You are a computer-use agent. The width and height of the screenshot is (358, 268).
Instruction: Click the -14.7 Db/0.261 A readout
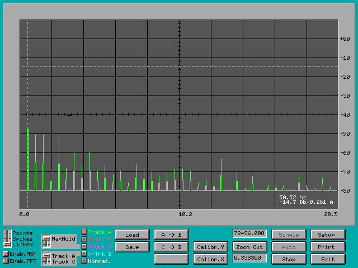306,202
